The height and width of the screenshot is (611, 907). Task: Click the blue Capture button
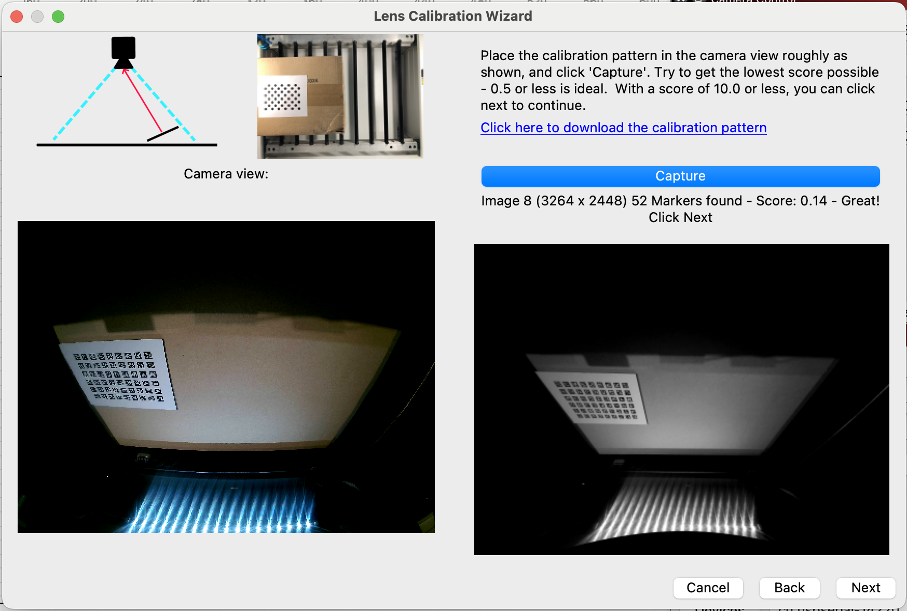pos(680,176)
